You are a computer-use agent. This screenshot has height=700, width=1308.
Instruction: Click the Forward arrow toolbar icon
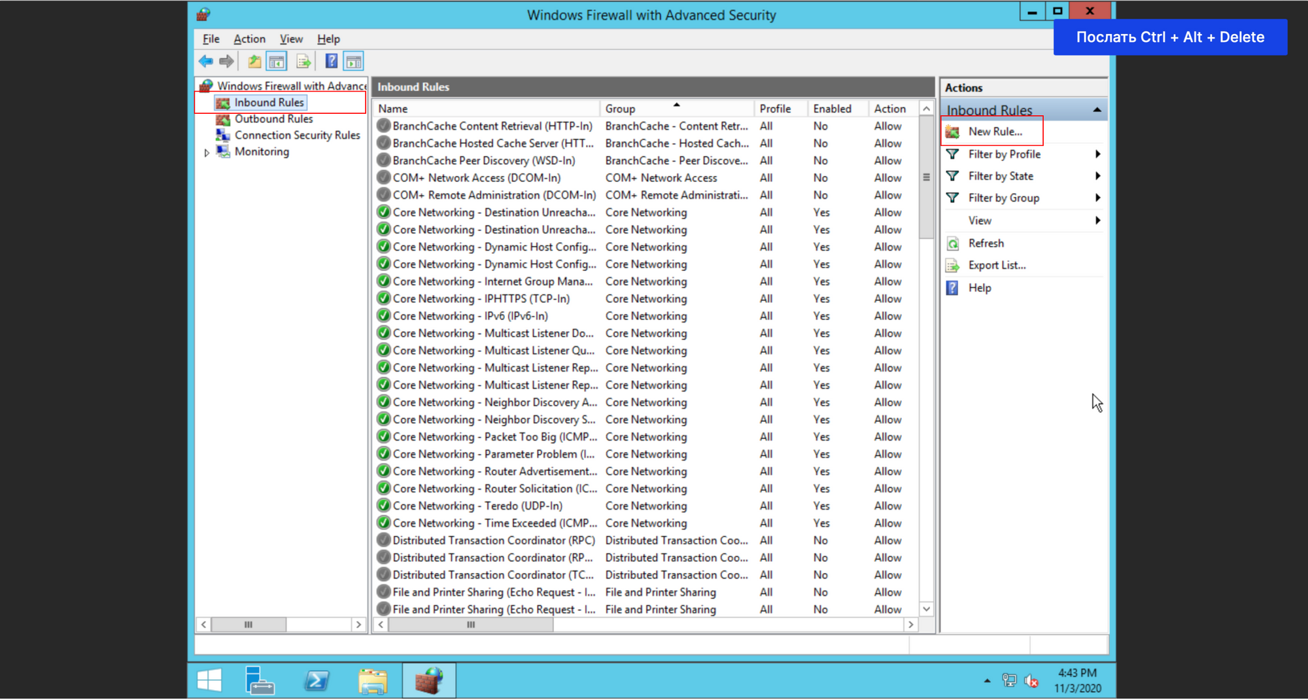click(x=226, y=61)
